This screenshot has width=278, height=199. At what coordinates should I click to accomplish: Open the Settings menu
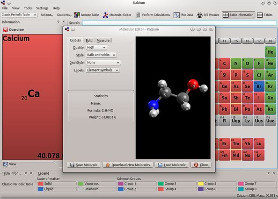coord(42,8)
